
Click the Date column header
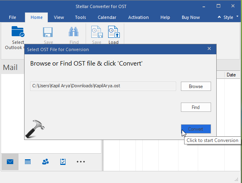[231, 75]
